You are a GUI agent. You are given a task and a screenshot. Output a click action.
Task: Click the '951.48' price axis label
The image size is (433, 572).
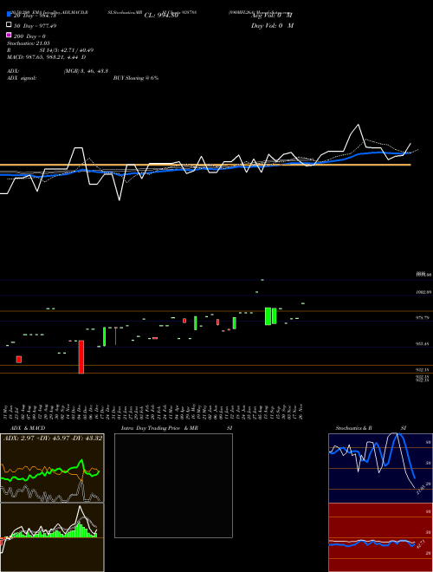423,344
